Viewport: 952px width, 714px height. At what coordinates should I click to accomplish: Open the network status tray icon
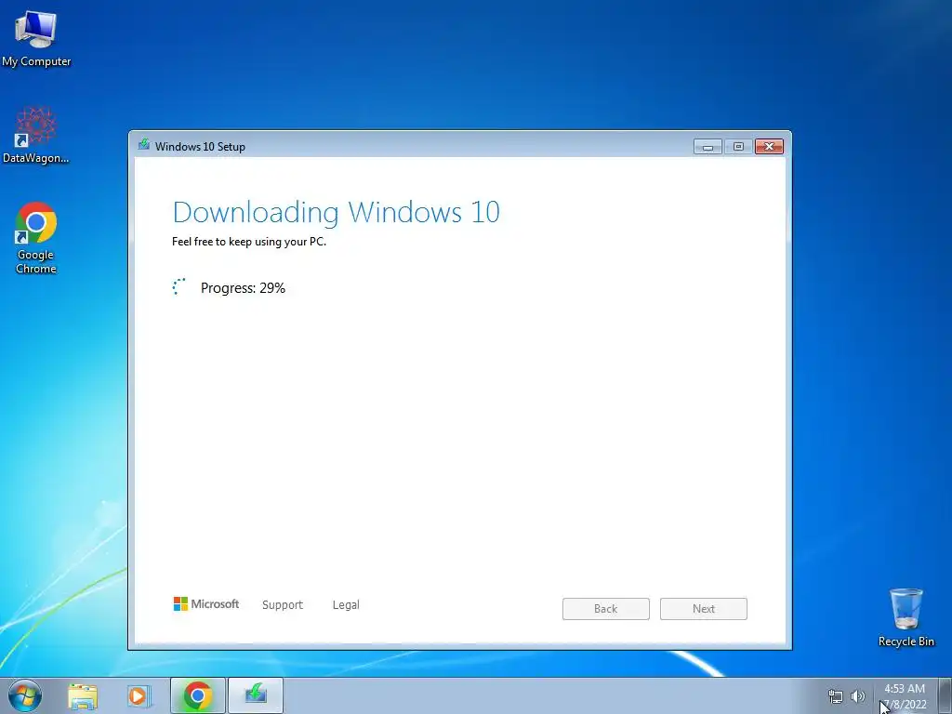[836, 696]
